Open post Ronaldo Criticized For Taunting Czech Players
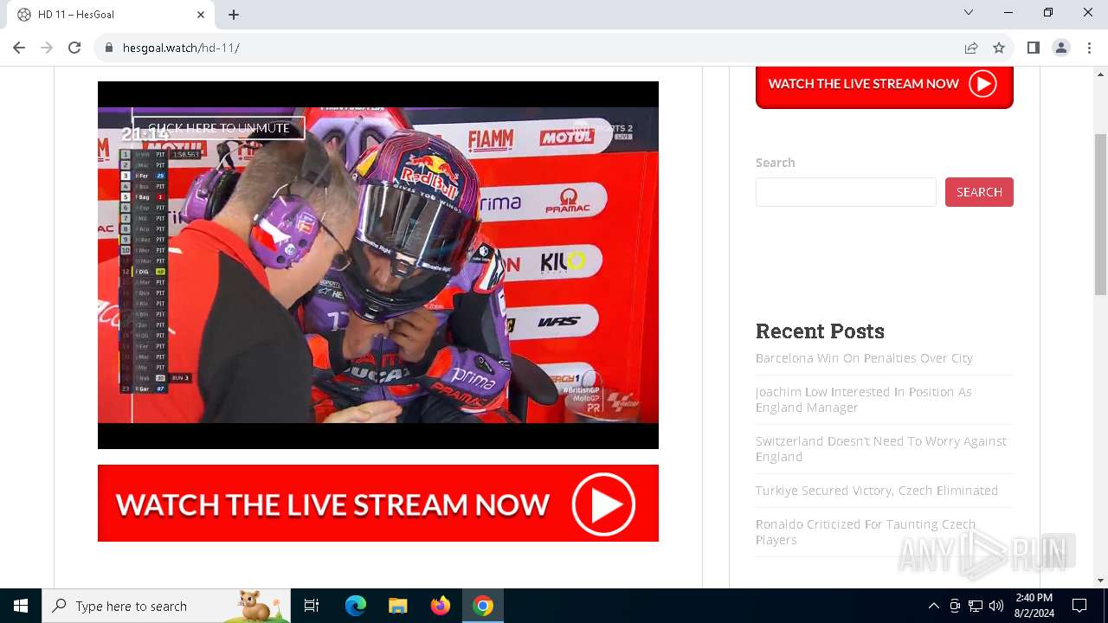Screen dimensions: 1108x623 click(866, 532)
